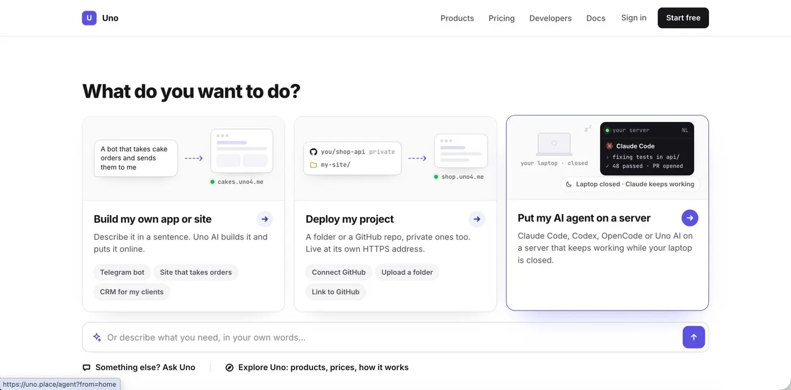The height and width of the screenshot is (390, 791).
Task: Click the compass icon beside Explore Uno
Action: [x=229, y=367]
